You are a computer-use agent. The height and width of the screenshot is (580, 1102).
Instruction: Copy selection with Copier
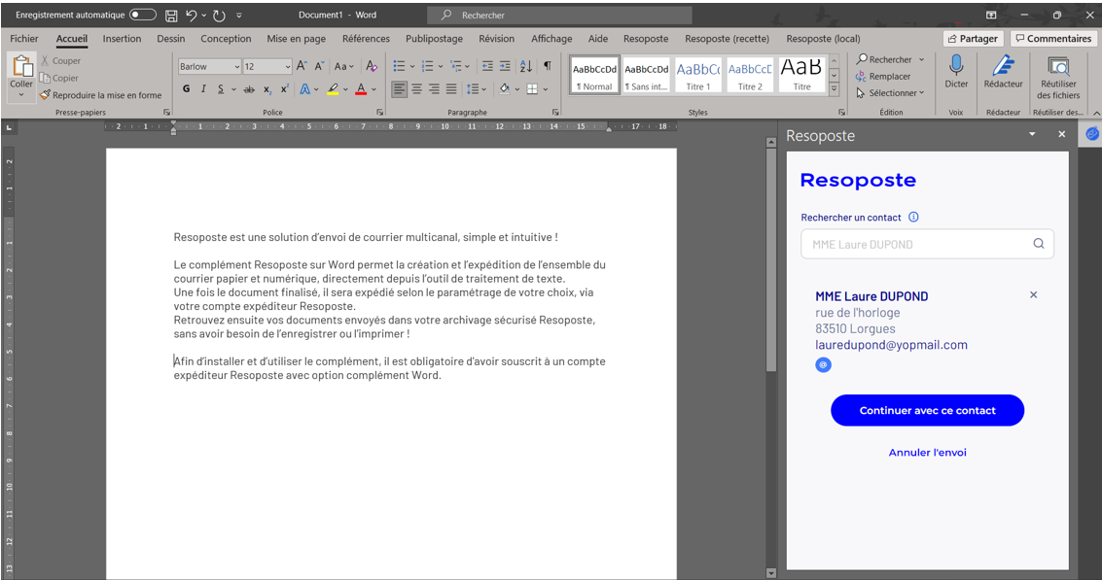[x=59, y=78]
